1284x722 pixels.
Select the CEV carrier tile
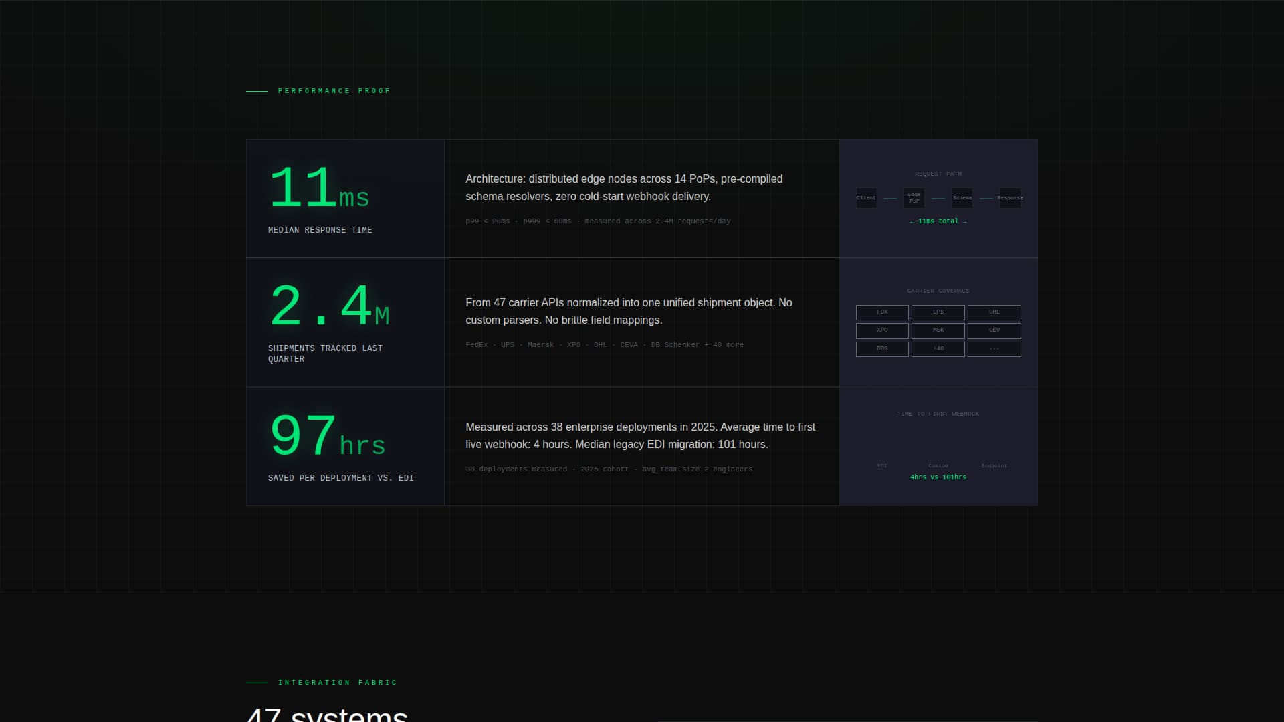(994, 330)
